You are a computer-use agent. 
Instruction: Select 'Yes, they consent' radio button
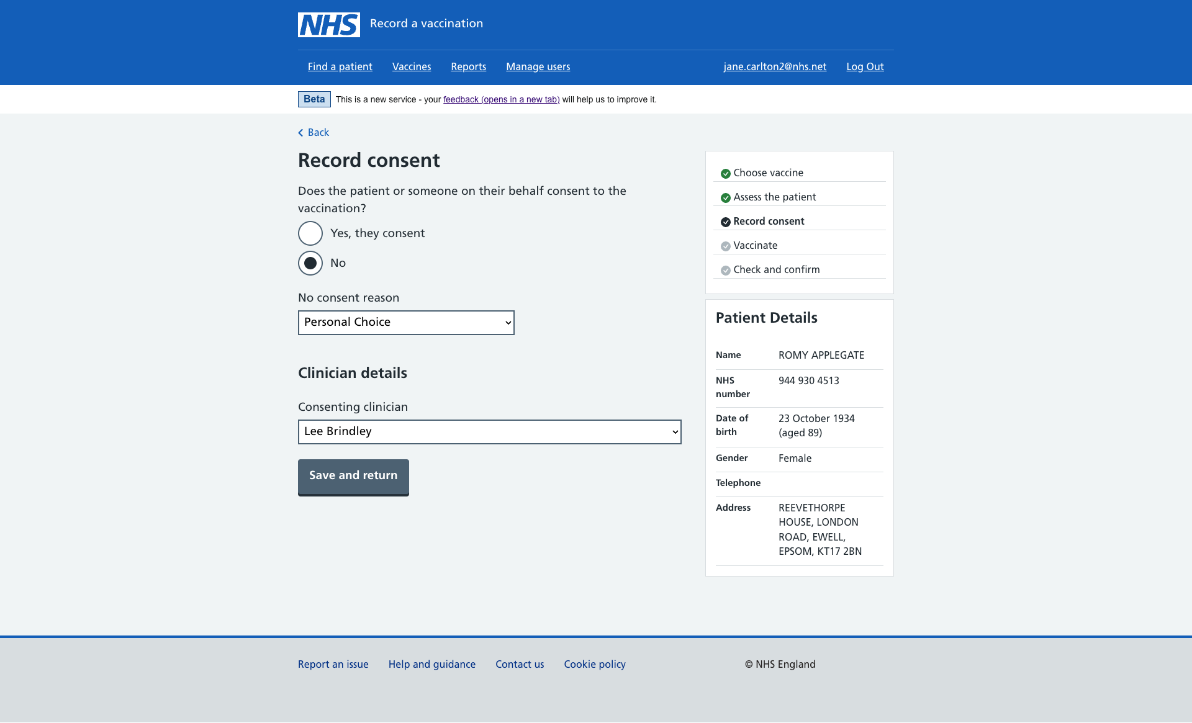(311, 233)
